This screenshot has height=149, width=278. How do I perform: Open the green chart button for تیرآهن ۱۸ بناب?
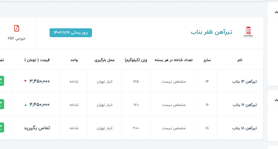click(1, 127)
